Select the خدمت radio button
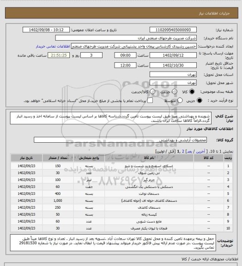The height and width of the screenshot is (266, 242). point(175,91)
